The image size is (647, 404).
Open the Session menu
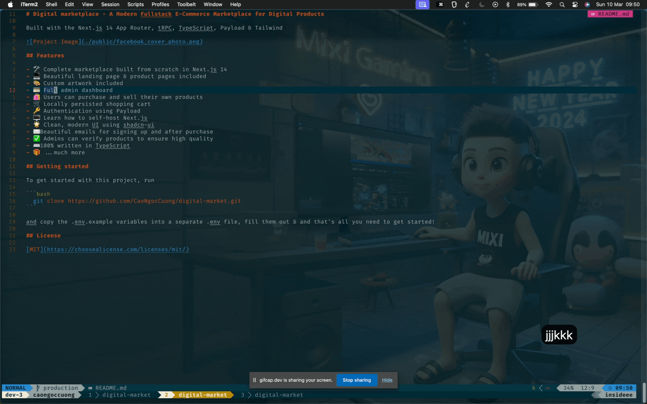[110, 5]
